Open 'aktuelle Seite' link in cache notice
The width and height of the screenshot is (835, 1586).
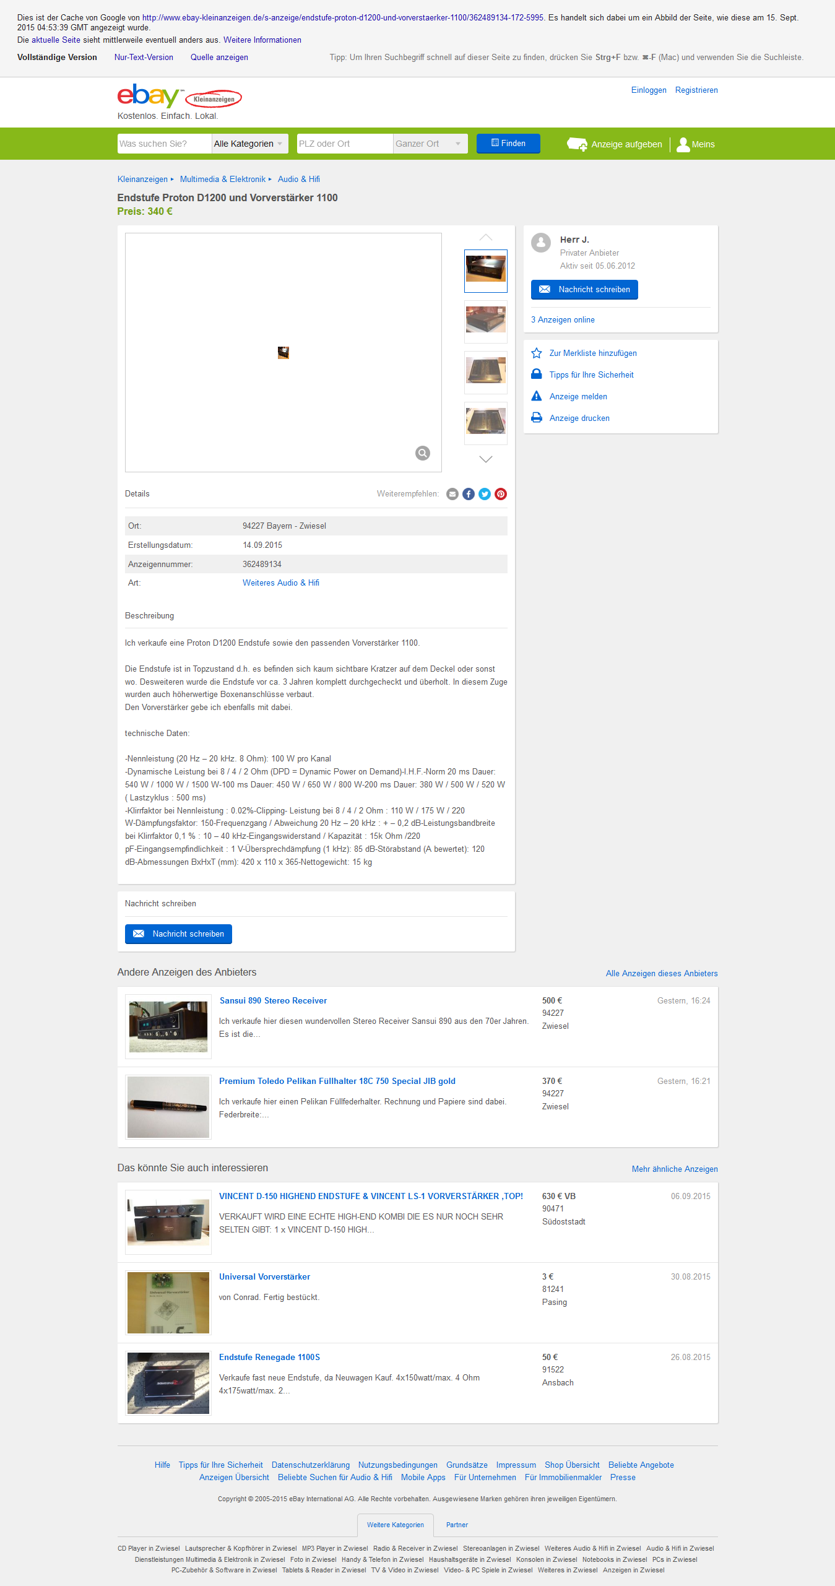pos(56,40)
